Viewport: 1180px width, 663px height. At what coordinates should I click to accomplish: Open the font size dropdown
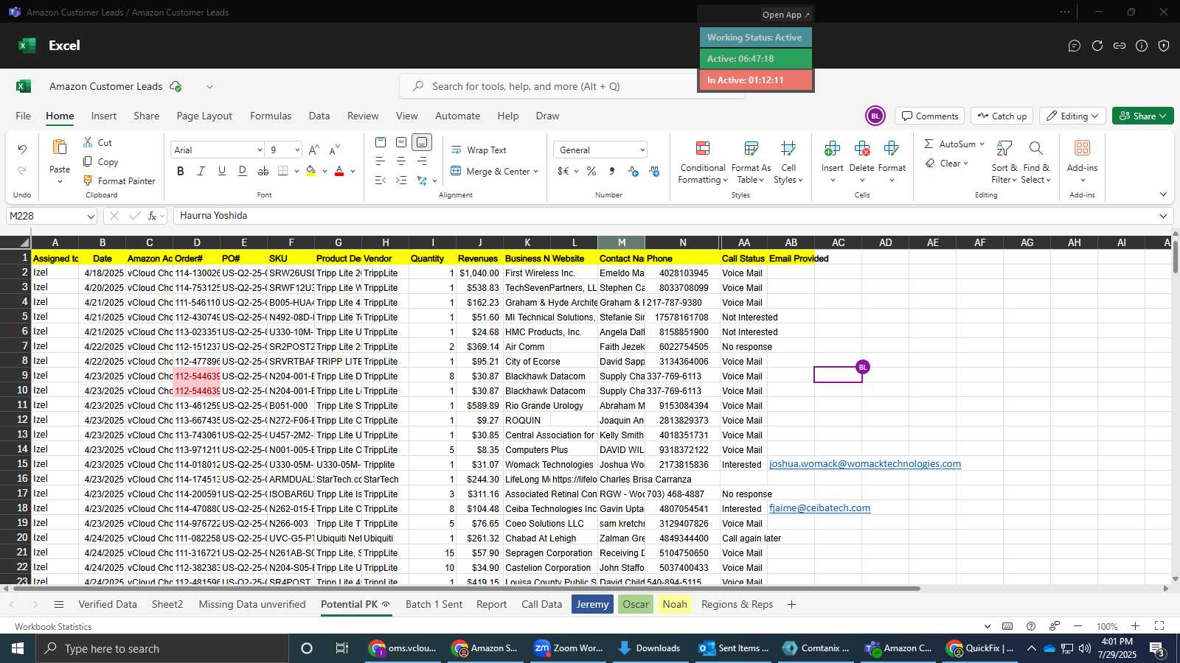click(x=297, y=150)
